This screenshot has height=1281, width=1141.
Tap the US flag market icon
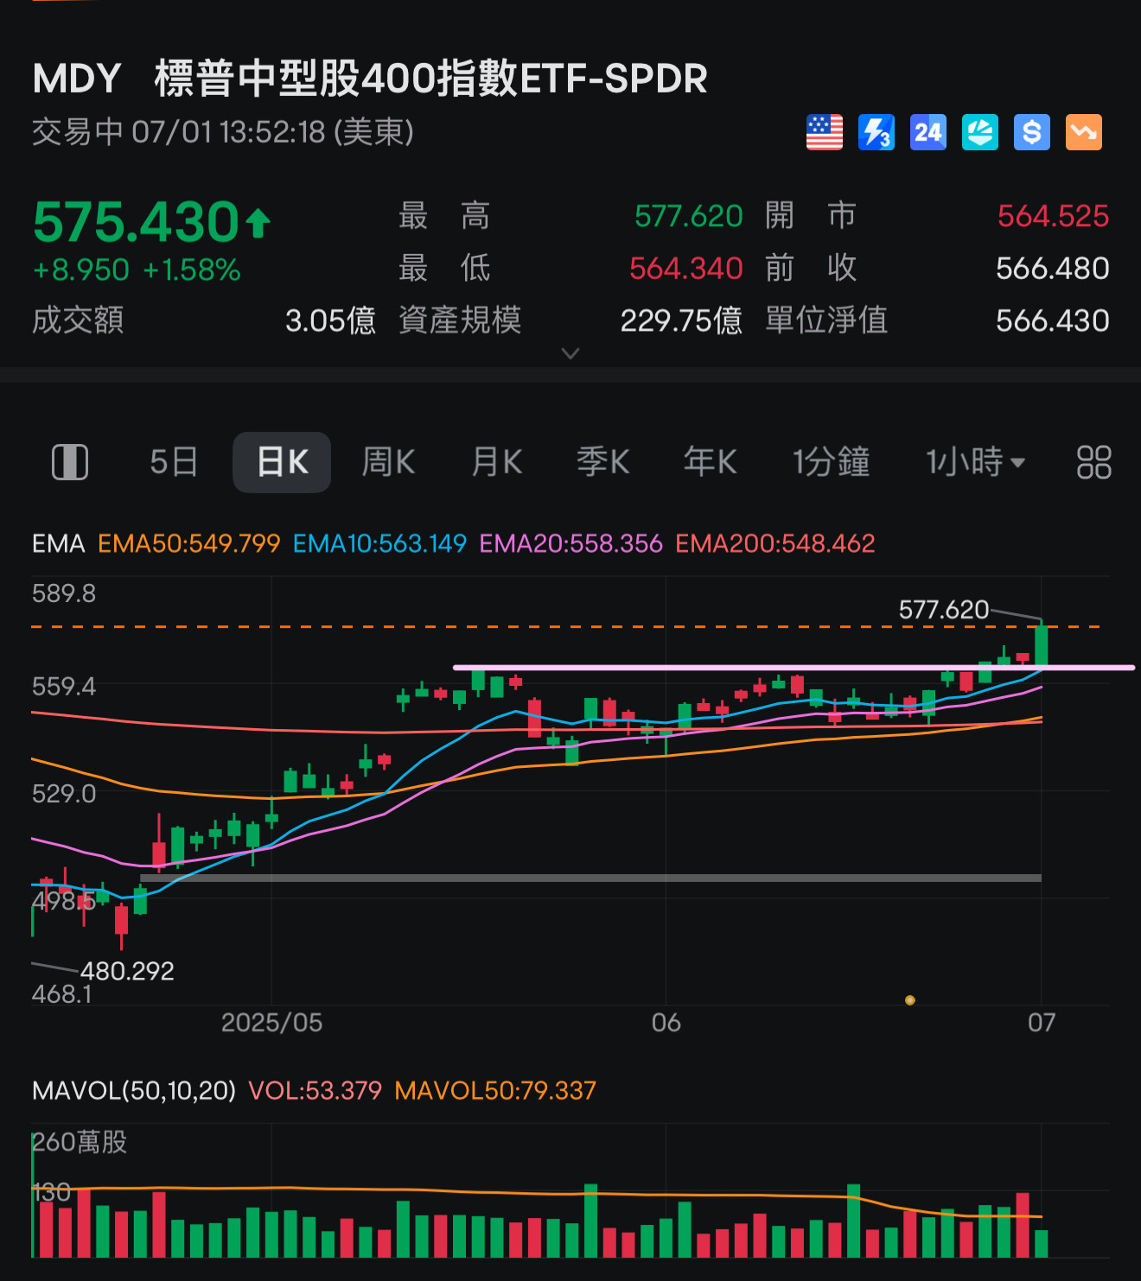pos(824,132)
